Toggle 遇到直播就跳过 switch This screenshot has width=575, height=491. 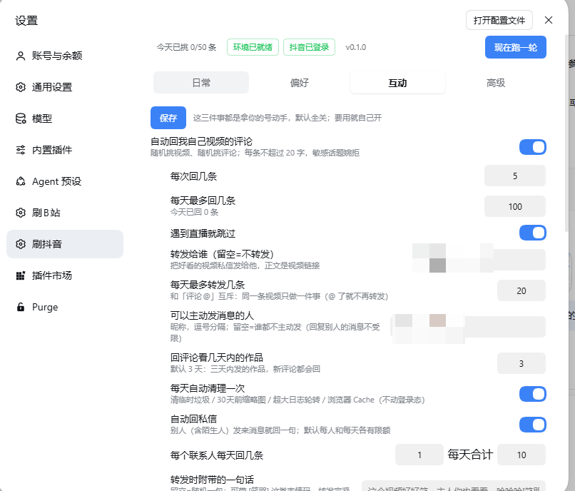click(532, 233)
